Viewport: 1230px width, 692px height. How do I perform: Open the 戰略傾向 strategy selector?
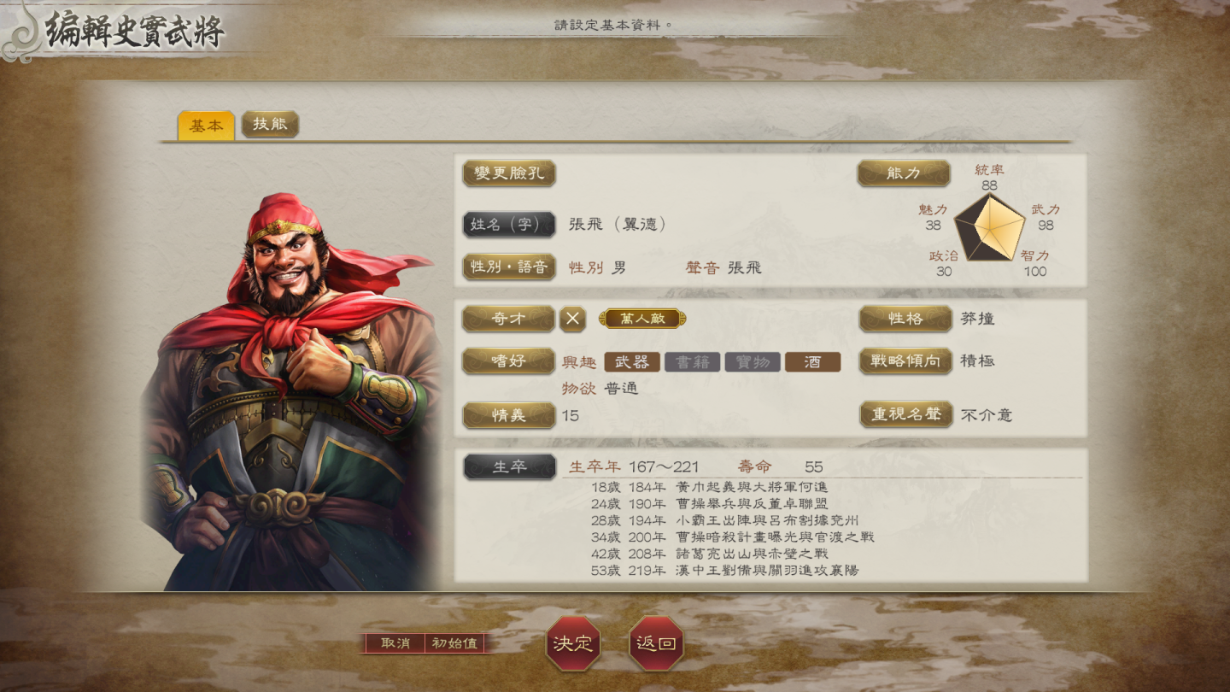(905, 361)
